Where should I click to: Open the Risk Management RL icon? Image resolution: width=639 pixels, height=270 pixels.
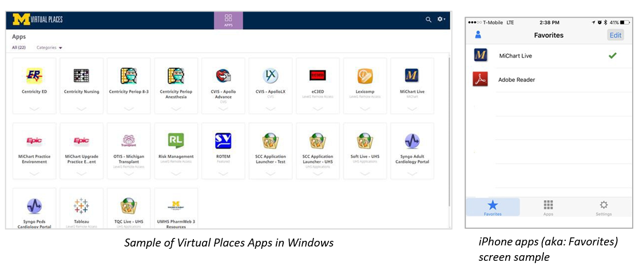click(x=176, y=141)
